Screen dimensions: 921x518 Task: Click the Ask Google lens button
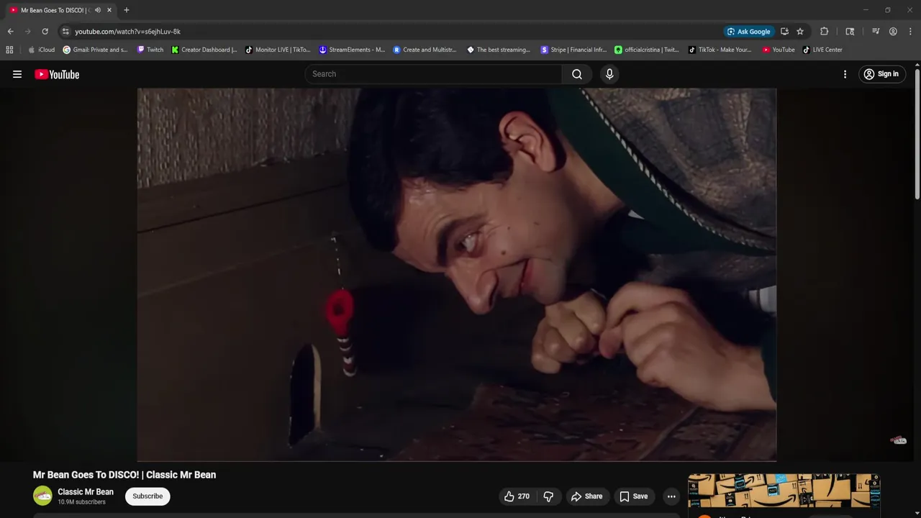coord(749,32)
